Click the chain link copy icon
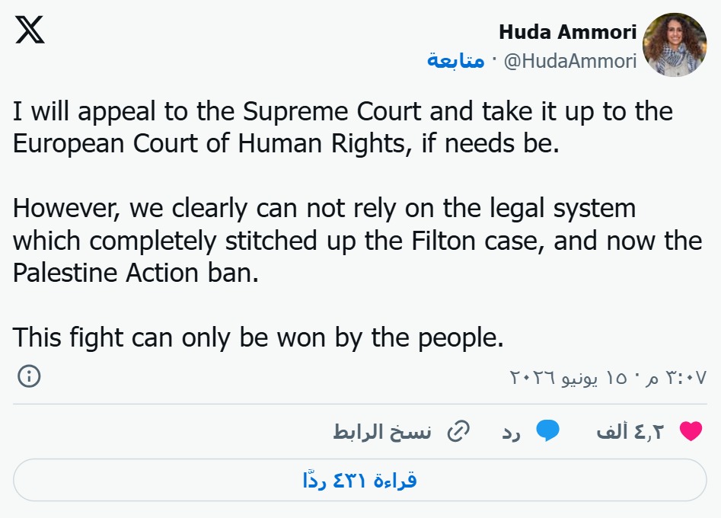 [x=458, y=431]
